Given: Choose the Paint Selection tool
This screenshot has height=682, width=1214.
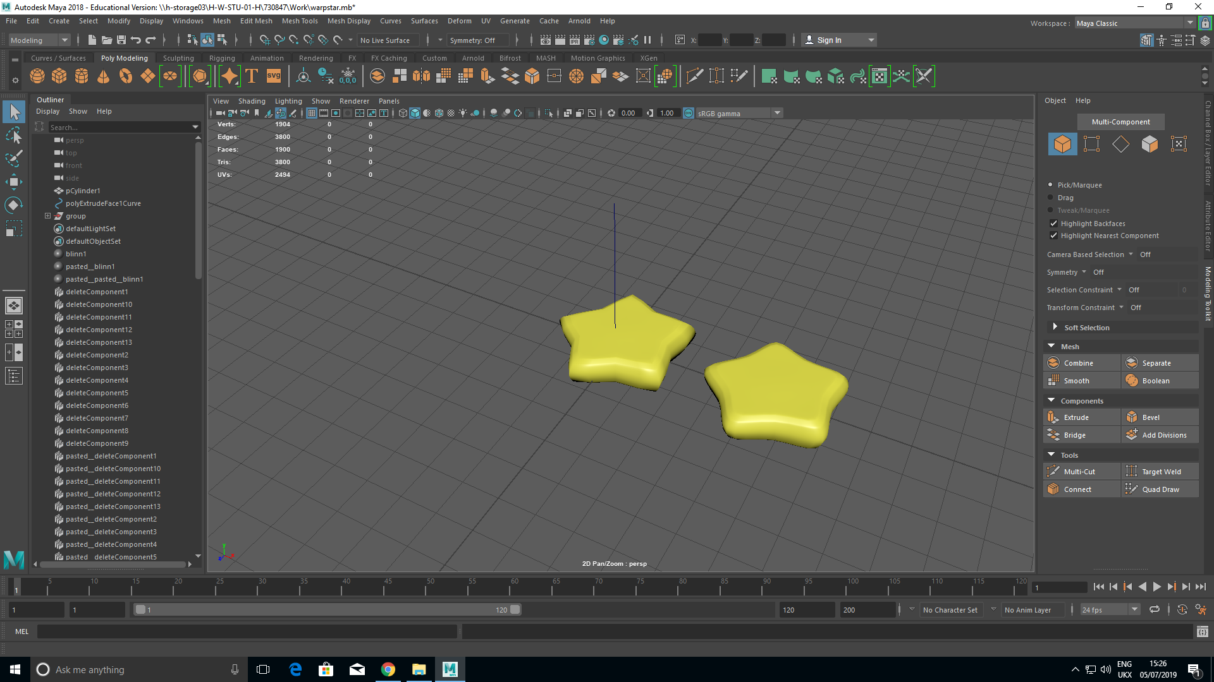Looking at the screenshot, I should 14,159.
